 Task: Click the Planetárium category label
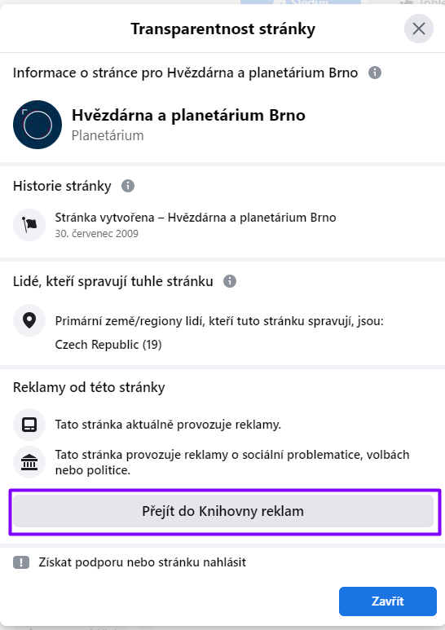coord(108,136)
